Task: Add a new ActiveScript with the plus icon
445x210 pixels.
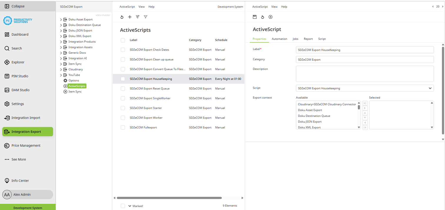Action: [x=130, y=17]
